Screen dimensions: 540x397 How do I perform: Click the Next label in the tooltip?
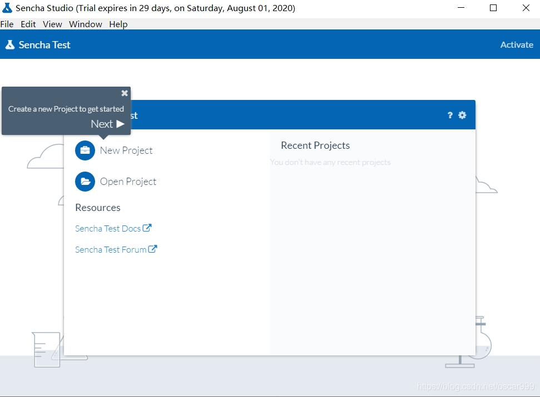click(102, 124)
